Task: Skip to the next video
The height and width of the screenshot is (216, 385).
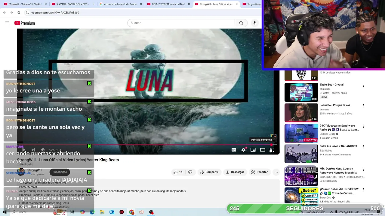Action: coord(33,150)
